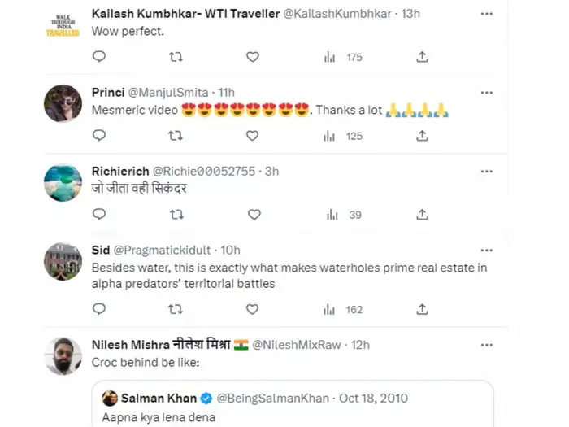Image resolution: width=569 pixels, height=427 pixels.
Task: Reply to Sid's waterholes tweet
Action: [x=98, y=309]
